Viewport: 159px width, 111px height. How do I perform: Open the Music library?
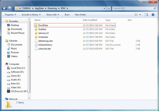click(x=14, y=49)
